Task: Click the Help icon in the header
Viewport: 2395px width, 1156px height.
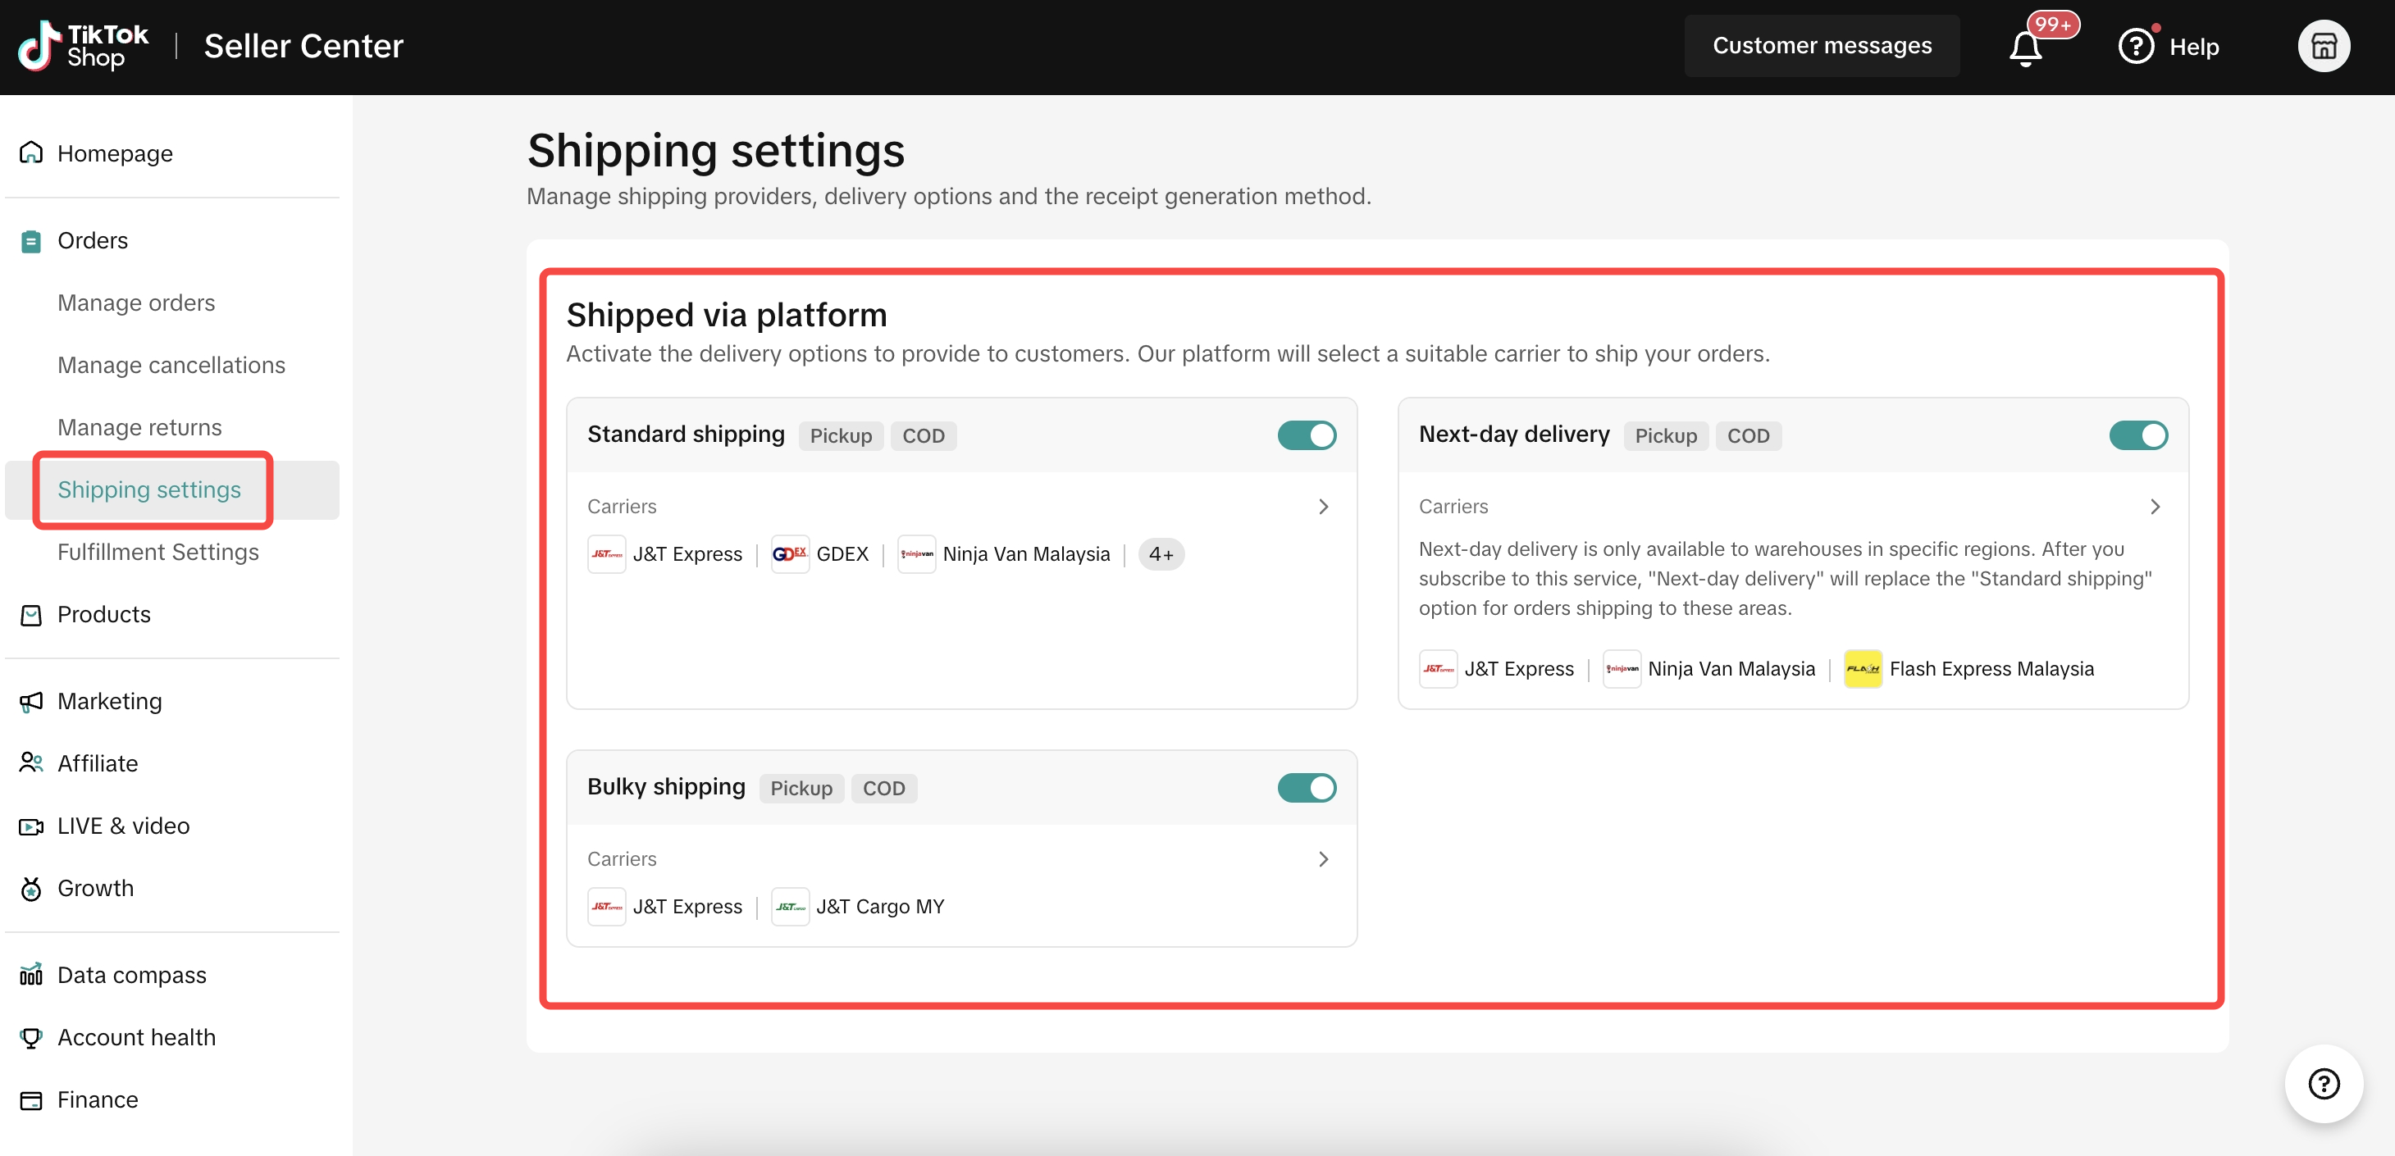Action: [x=2136, y=47]
